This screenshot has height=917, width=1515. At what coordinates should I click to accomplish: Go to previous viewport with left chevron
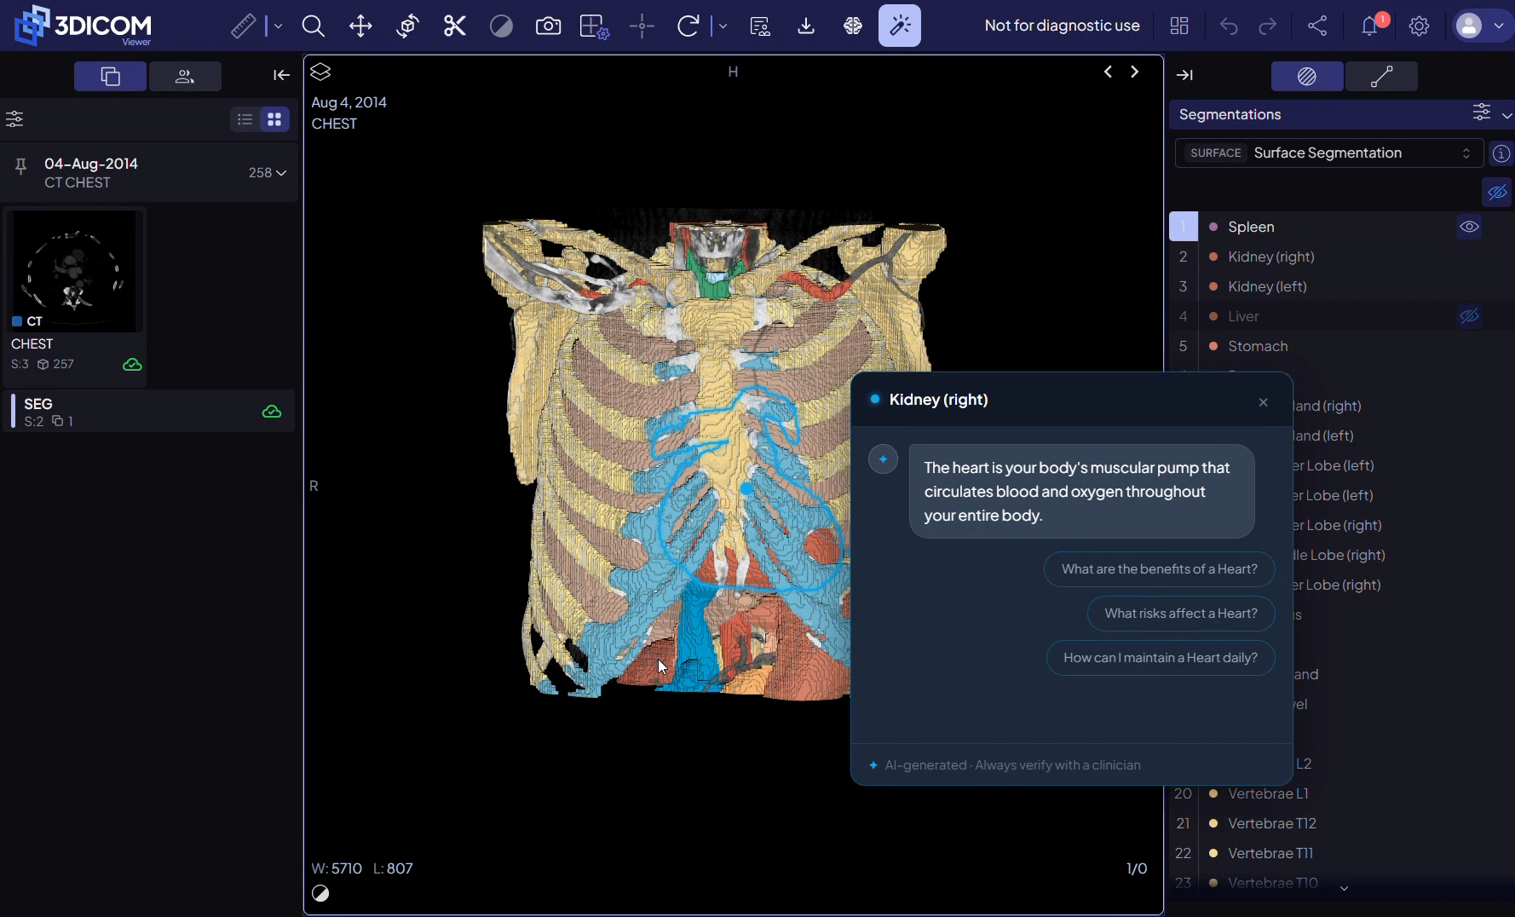click(x=1108, y=72)
